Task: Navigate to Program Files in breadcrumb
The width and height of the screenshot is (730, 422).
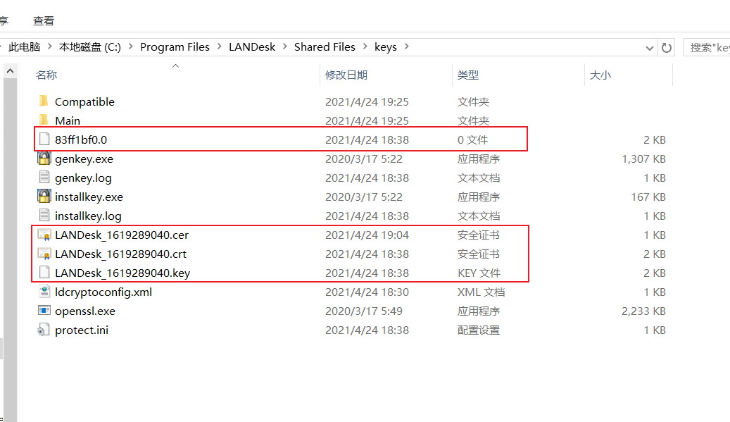Action: pos(175,47)
